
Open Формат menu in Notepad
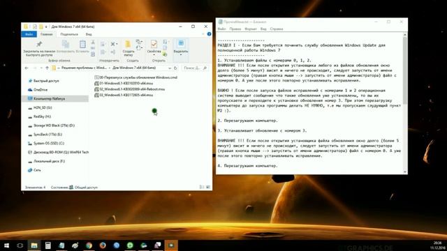251,29
